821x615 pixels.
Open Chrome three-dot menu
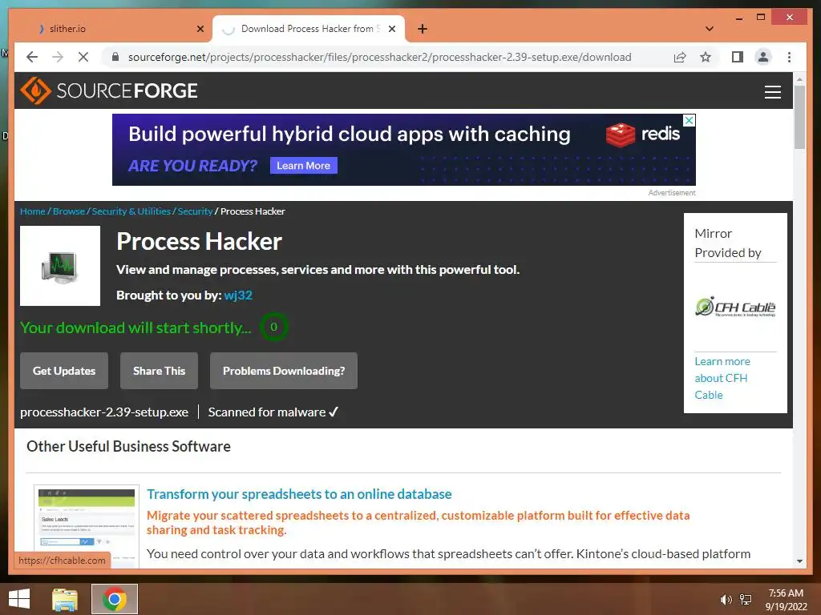[x=789, y=57]
